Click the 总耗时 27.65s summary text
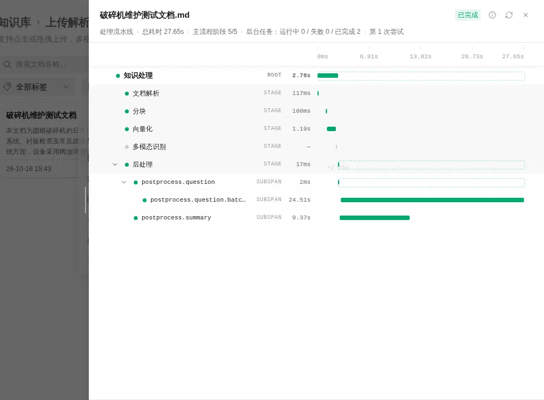The width and height of the screenshot is (544, 400). click(163, 32)
